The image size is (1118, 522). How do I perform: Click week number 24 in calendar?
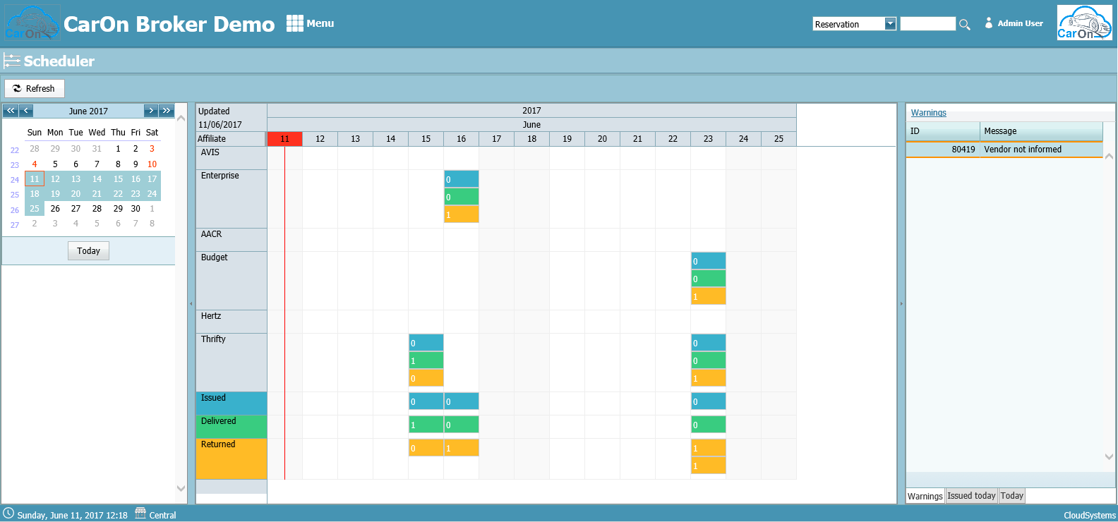(15, 180)
